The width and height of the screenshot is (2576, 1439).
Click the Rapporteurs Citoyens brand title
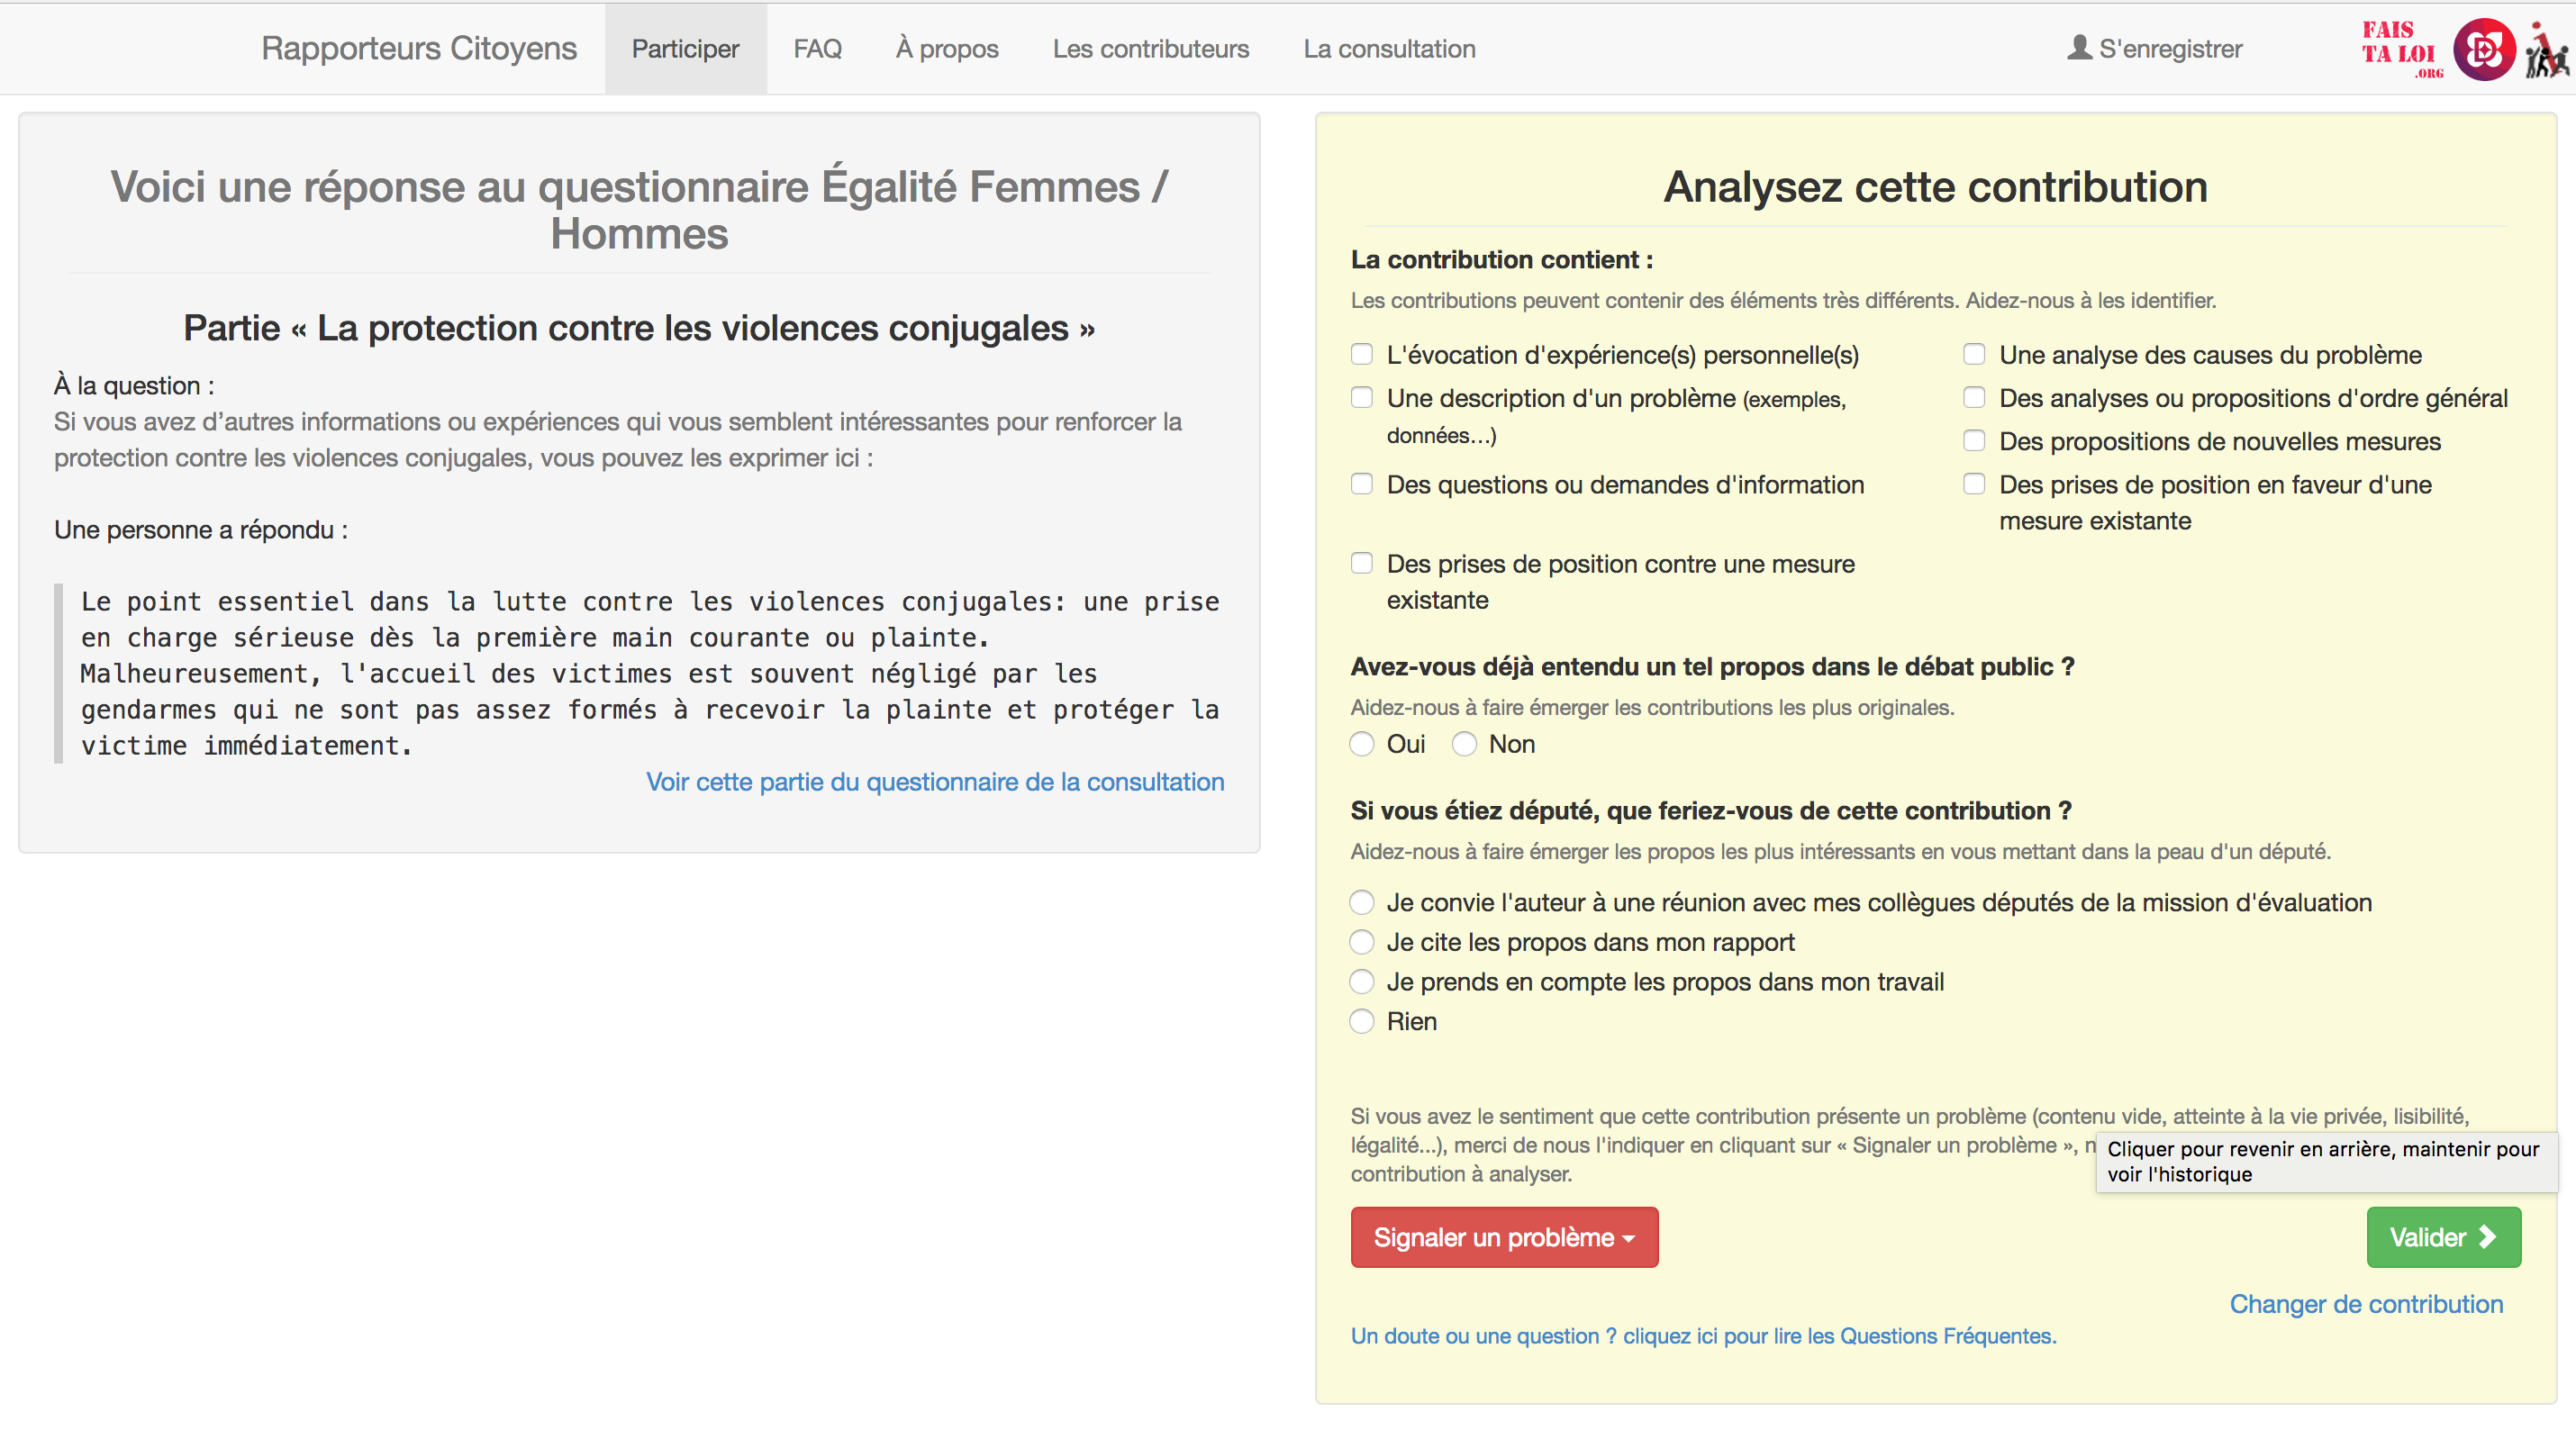(418, 48)
